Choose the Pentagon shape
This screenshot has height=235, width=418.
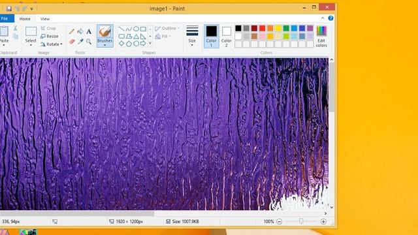tap(129, 44)
